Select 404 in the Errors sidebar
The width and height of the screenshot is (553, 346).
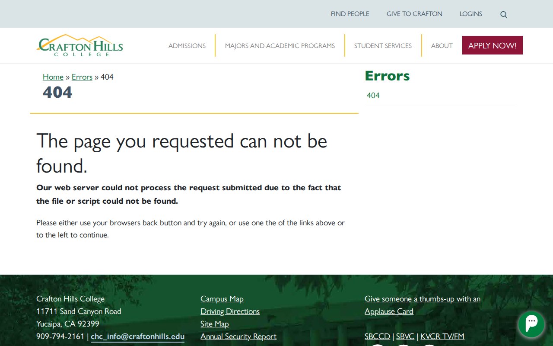373,96
